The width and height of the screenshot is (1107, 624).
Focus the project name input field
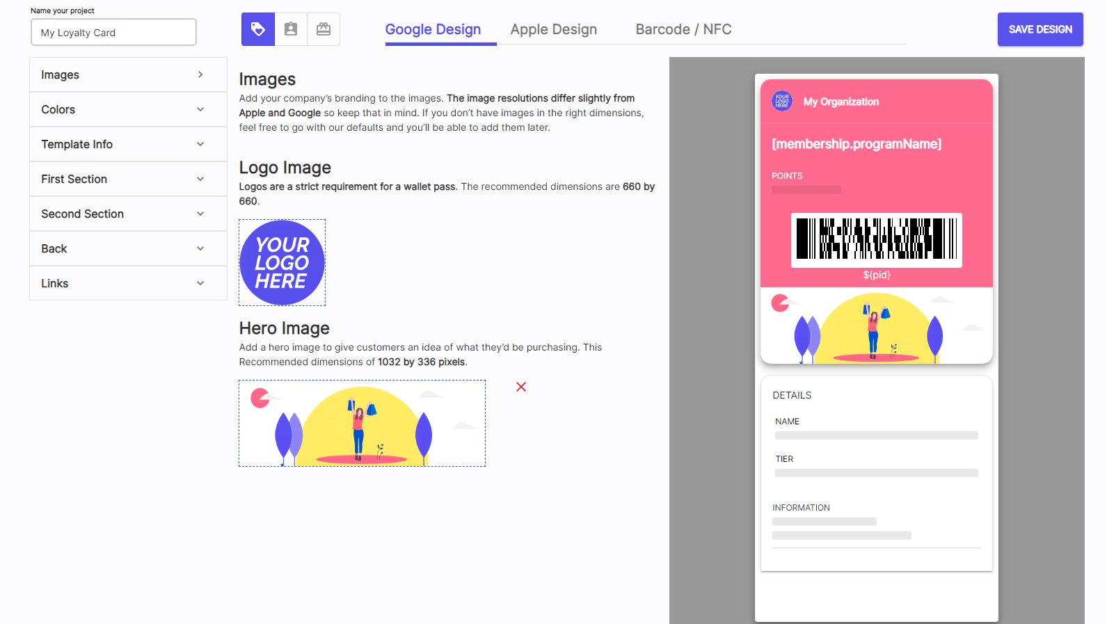pyautogui.click(x=113, y=32)
